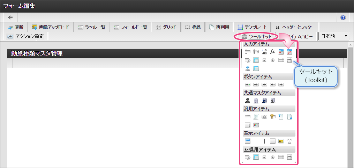Screen dimensions: 354x168
Task: Select the pie chart item
Action: click(x=256, y=125)
